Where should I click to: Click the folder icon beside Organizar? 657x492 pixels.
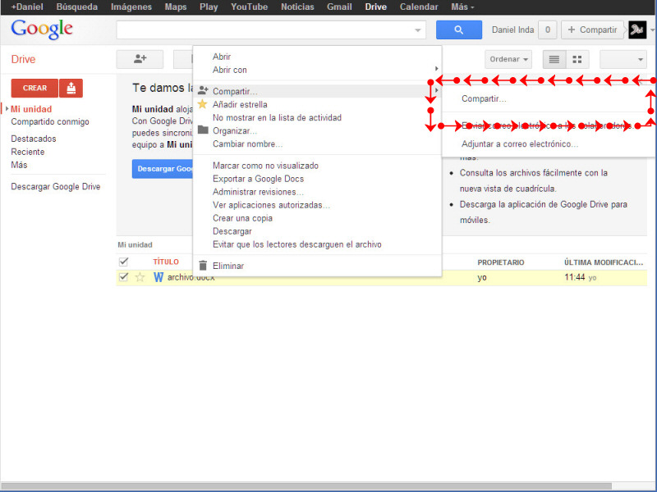pyautogui.click(x=203, y=130)
